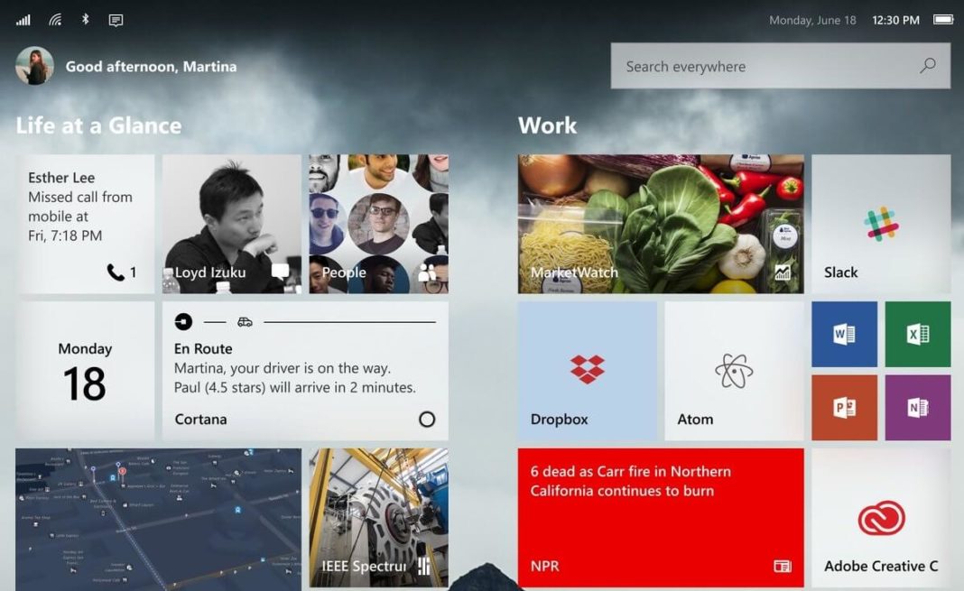Open the Dropbox tile
964x591 pixels.
click(587, 370)
